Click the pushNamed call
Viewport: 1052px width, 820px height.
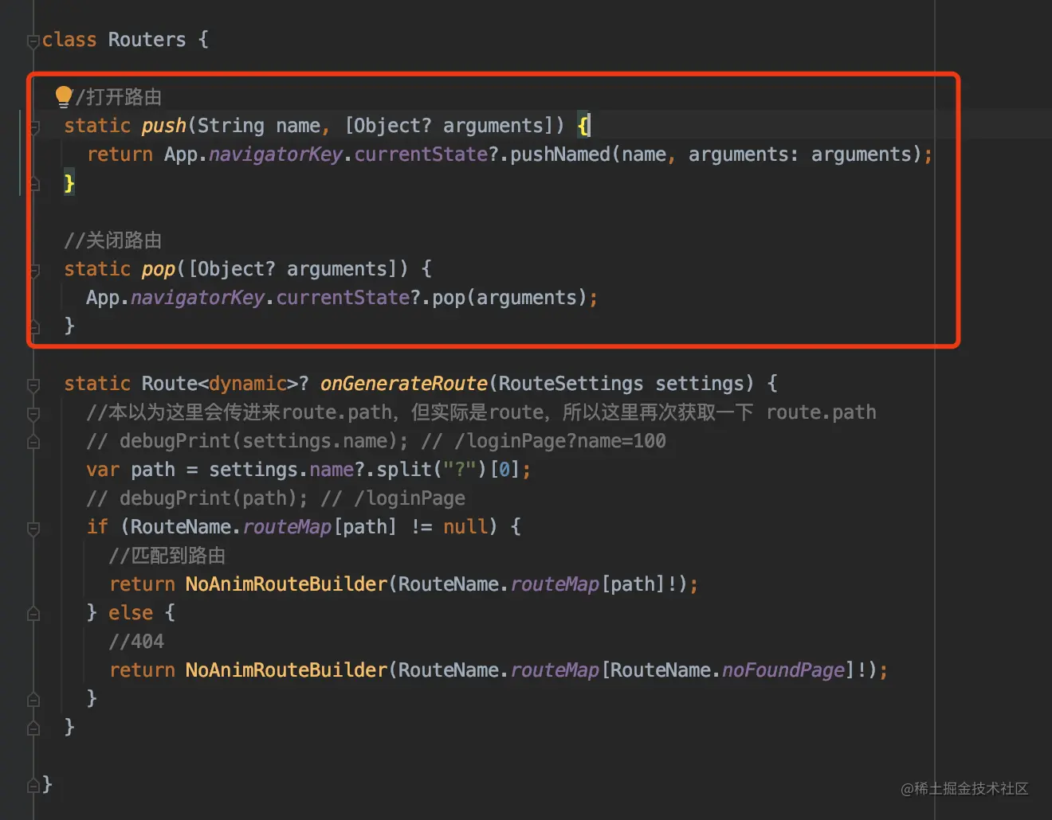559,154
